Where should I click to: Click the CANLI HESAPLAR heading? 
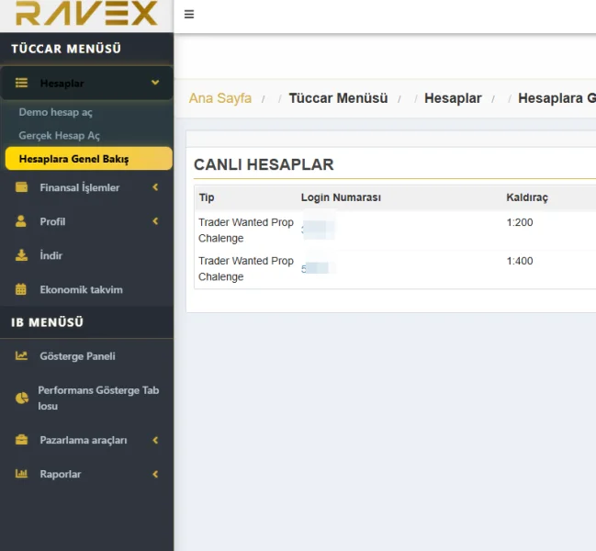(264, 164)
